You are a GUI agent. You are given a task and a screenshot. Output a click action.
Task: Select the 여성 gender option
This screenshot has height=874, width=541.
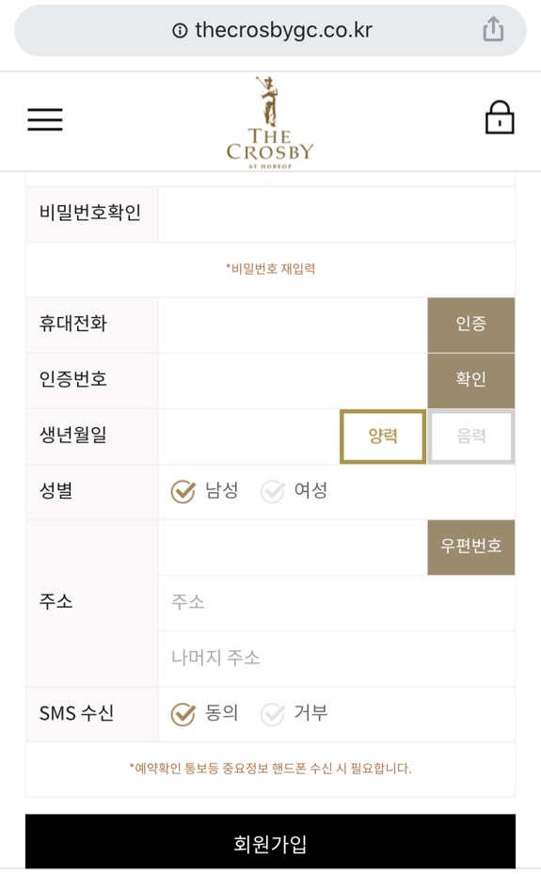click(x=294, y=491)
